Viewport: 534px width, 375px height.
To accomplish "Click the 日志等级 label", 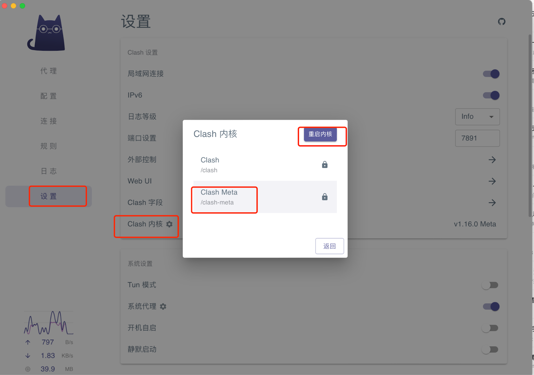I will pos(142,117).
